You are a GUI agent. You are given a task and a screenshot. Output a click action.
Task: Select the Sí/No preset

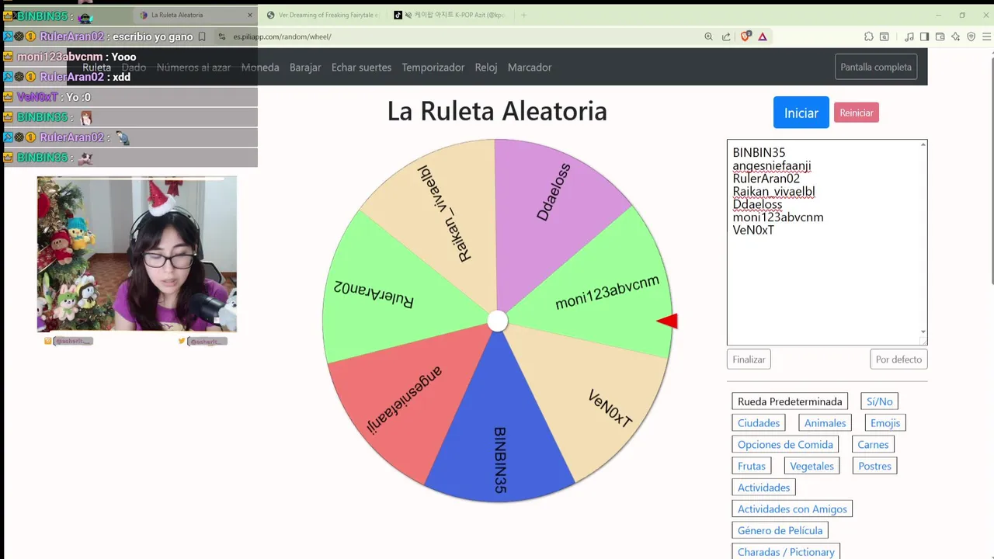tap(879, 401)
